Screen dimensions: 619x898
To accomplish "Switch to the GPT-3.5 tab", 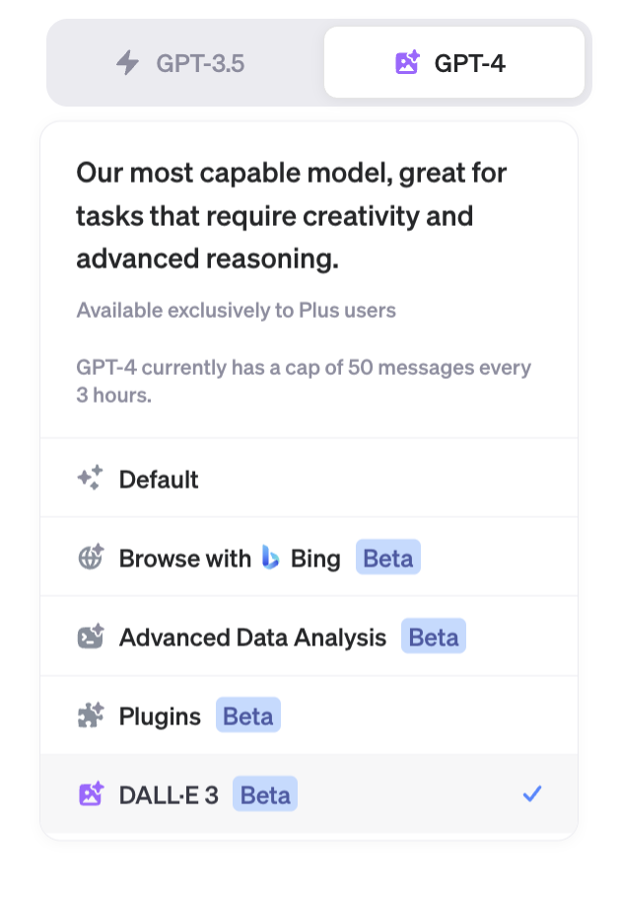I will click(185, 63).
